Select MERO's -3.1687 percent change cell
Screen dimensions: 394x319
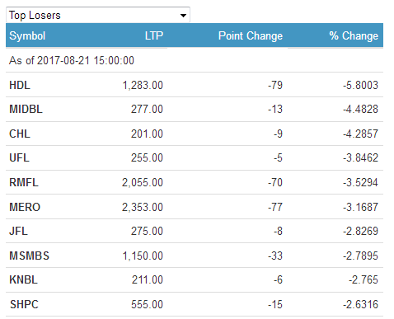360,207
